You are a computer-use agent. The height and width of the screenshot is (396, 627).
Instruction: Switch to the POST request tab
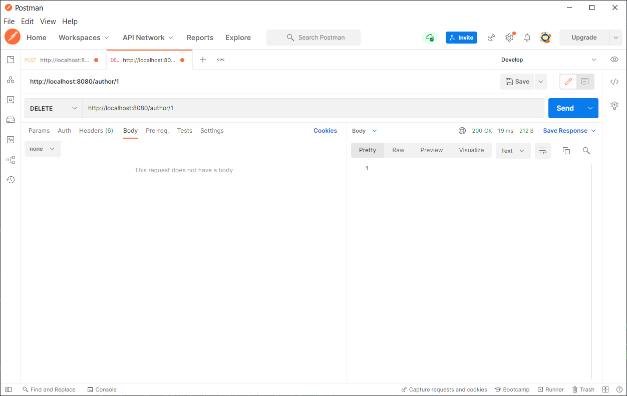pos(62,60)
